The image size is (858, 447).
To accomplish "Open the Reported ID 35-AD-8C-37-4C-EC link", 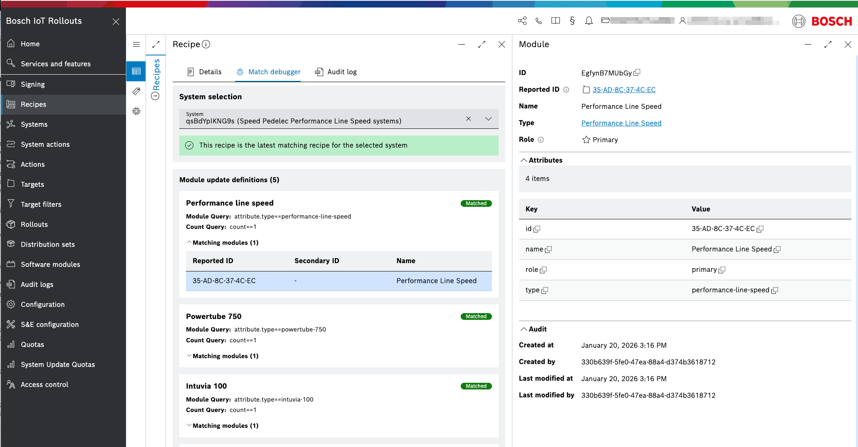I will [624, 90].
